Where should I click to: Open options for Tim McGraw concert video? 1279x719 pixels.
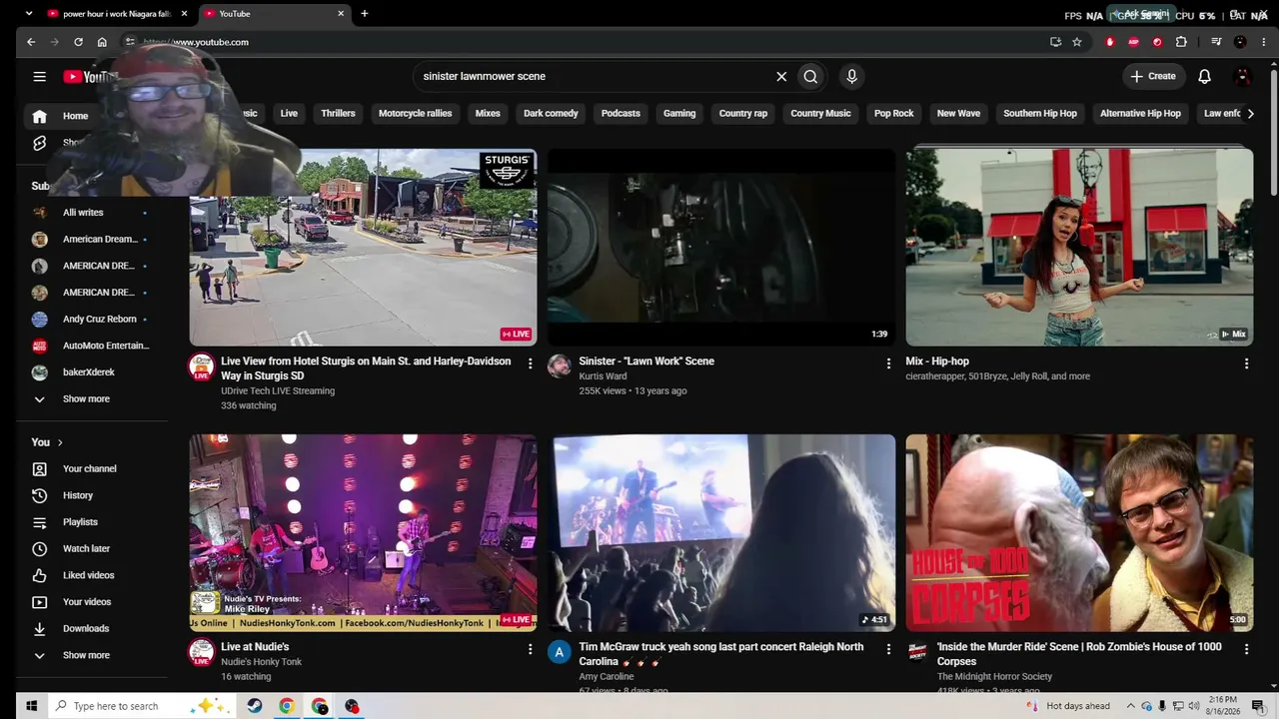pos(888,649)
